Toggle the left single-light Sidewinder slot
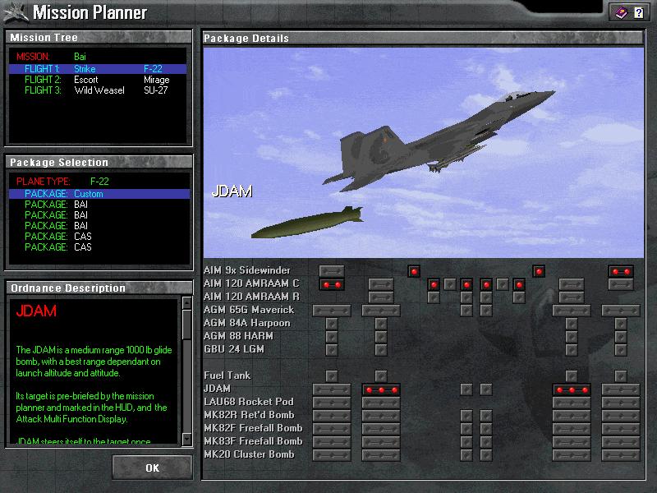The width and height of the screenshot is (657, 493). 414,271
